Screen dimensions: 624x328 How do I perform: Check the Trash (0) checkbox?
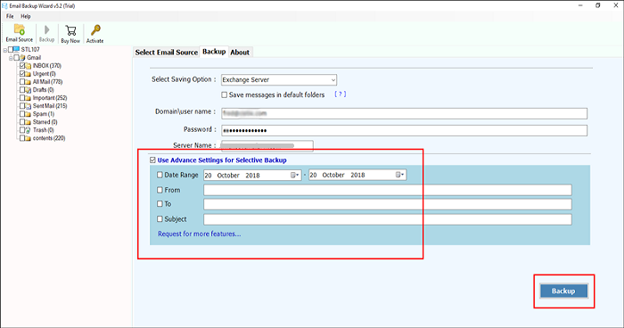22,130
